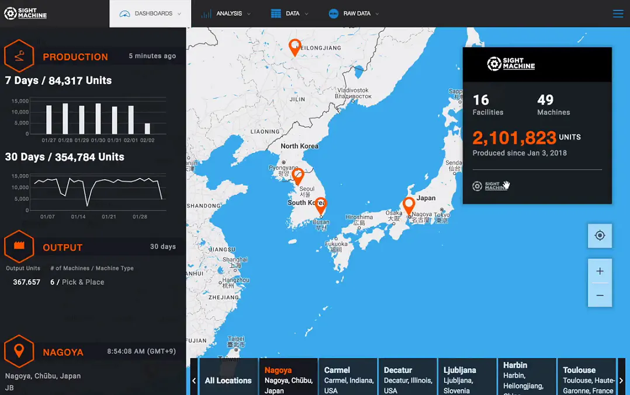Viewport: 630px width, 395px height.
Task: Click the 8:54:08 AM (GMT+9) clock
Action: click(141, 351)
